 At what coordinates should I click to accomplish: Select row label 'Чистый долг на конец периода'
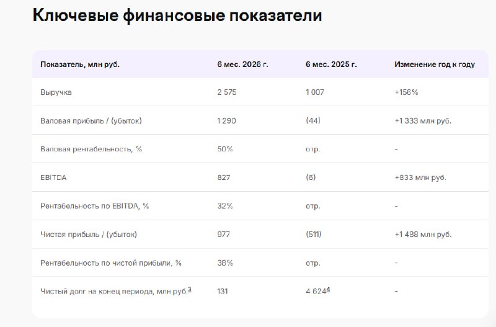coord(98,292)
